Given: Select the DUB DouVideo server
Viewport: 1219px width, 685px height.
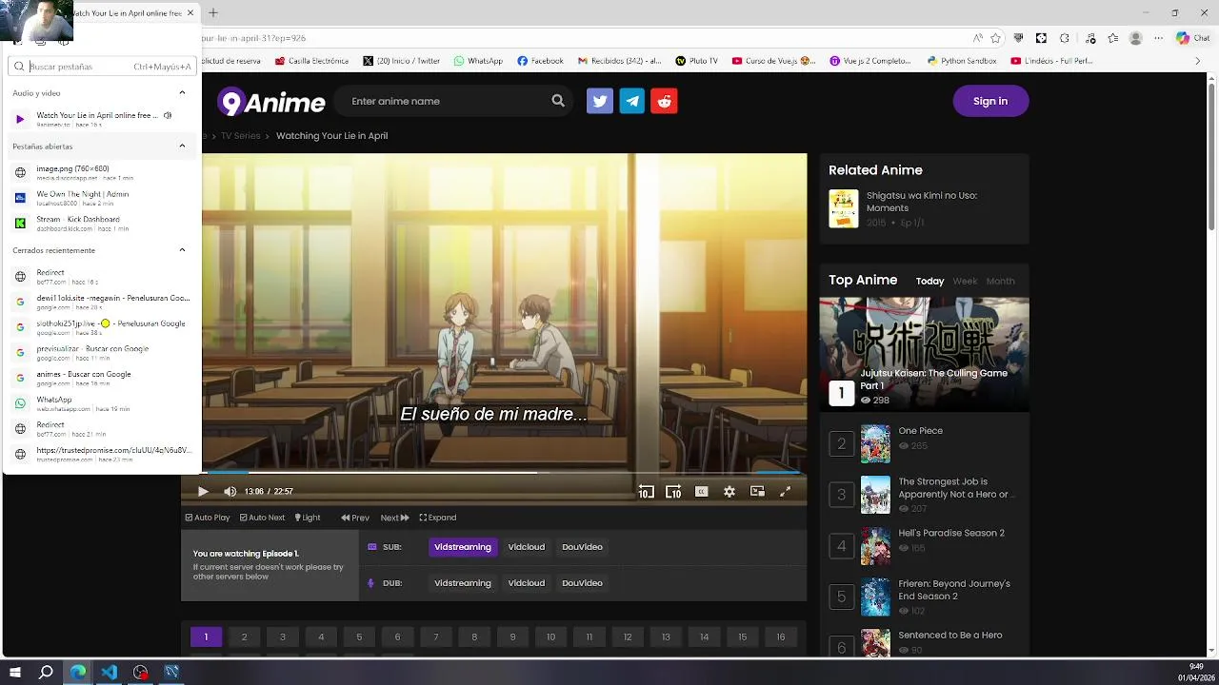Looking at the screenshot, I should tap(582, 583).
